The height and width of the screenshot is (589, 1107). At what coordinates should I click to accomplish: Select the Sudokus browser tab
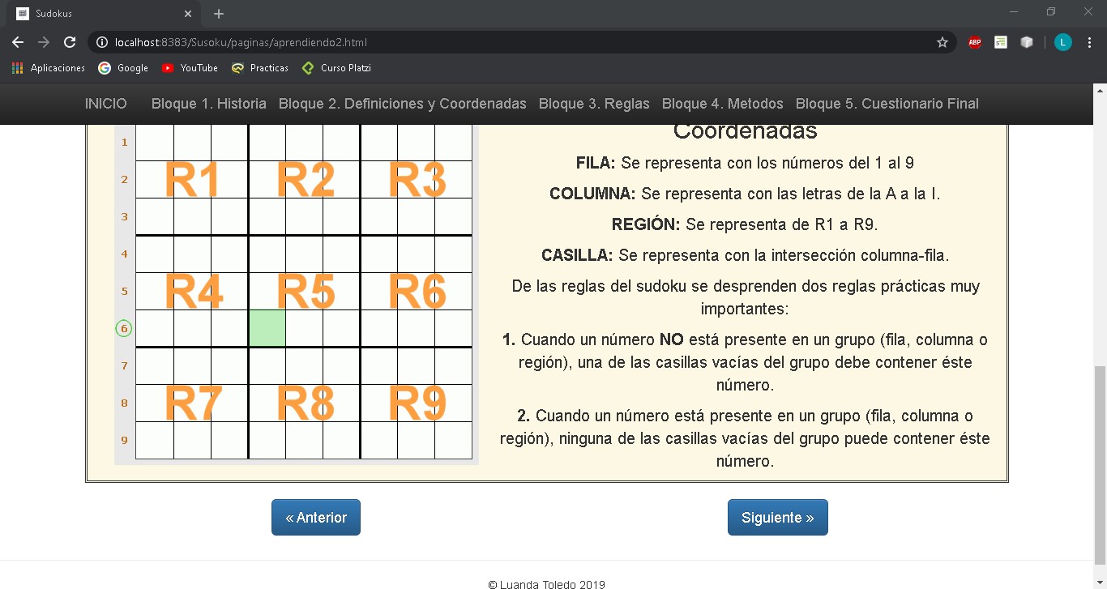97,13
